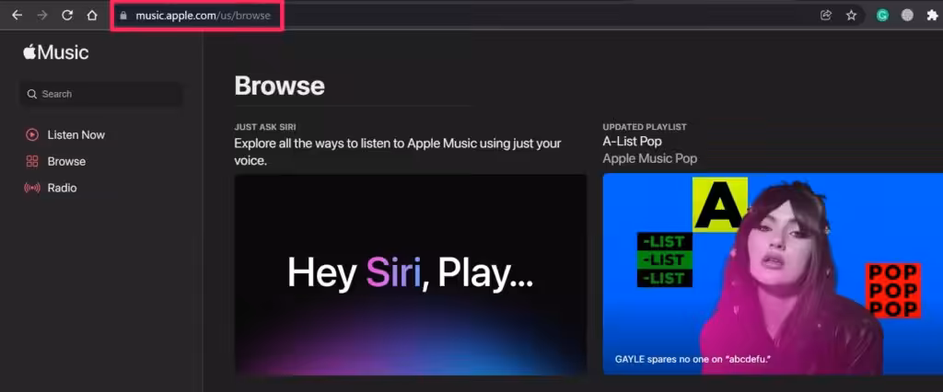Viewport: 943px width, 392px height.
Task: Click the share page icon in address bar
Action: tap(826, 16)
